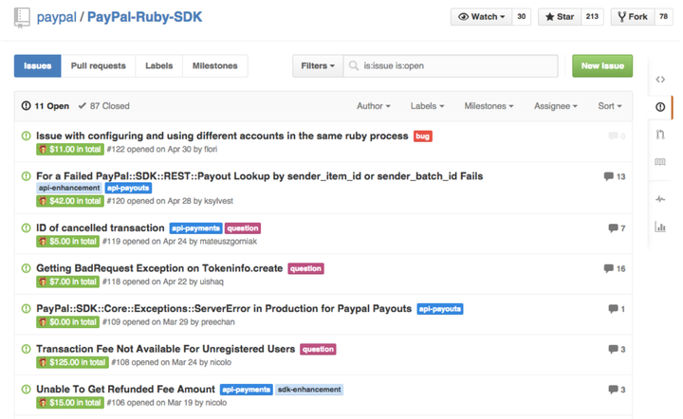
Task: Click the $0.00 in total bounty badge
Action: [68, 322]
